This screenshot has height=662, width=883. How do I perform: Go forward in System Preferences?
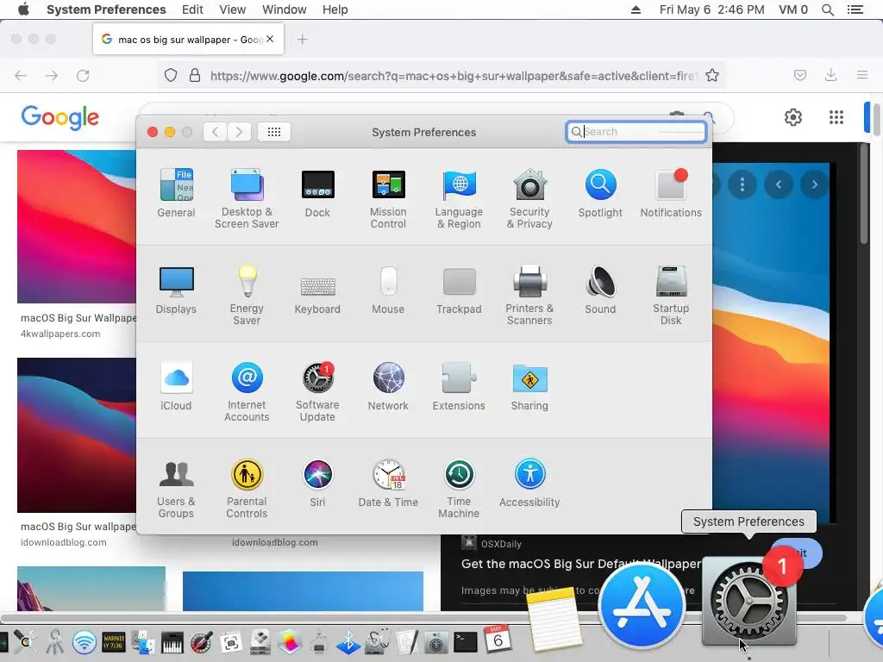[240, 132]
